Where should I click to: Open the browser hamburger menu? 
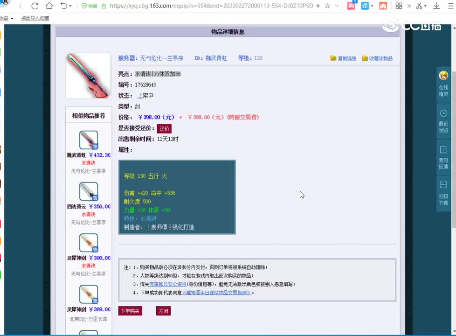click(x=450, y=6)
